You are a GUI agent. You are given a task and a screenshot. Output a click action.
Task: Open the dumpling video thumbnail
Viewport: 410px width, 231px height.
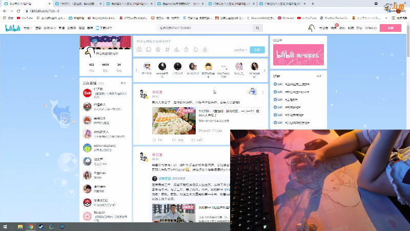tap(174, 121)
